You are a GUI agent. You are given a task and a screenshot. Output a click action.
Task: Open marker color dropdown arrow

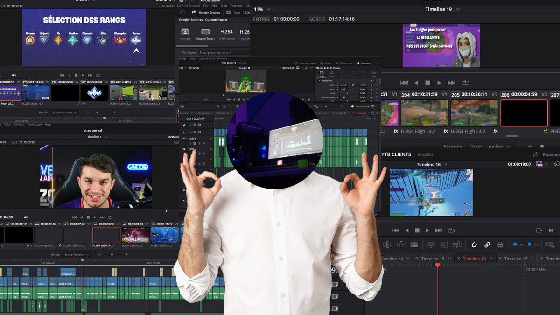click(536, 245)
